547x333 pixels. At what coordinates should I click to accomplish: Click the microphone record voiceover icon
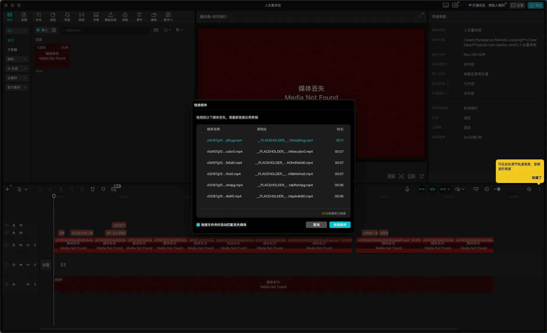coord(407,189)
